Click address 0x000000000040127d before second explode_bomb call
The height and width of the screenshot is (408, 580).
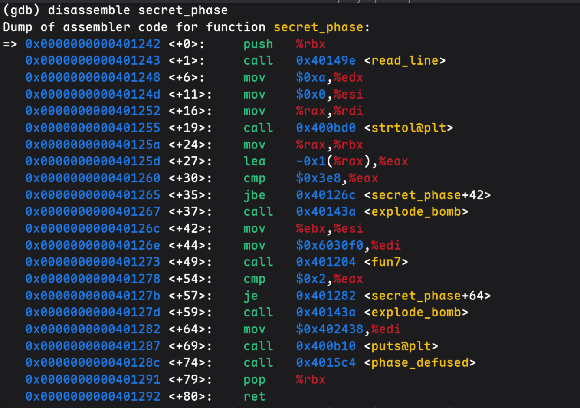tap(93, 312)
